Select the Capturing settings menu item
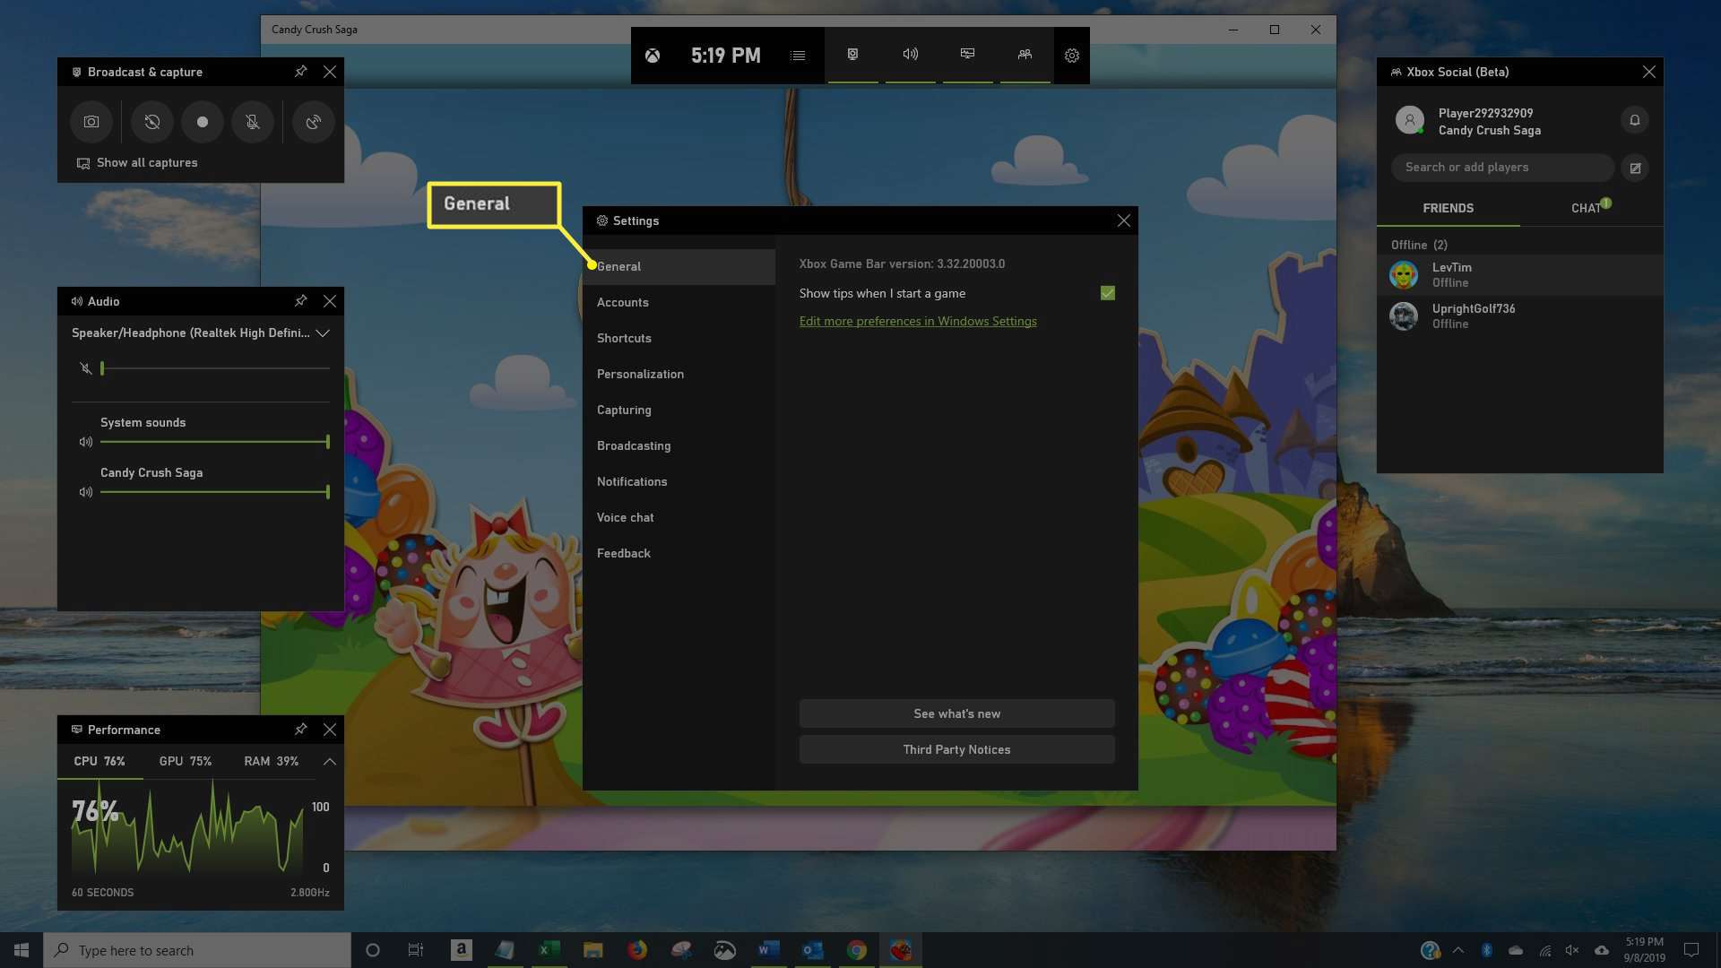The image size is (1721, 968). click(x=624, y=411)
